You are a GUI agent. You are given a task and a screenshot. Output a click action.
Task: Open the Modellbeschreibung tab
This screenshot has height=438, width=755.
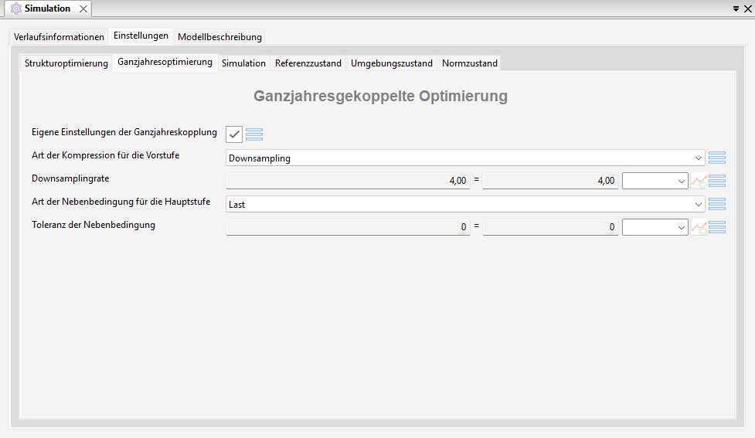220,37
